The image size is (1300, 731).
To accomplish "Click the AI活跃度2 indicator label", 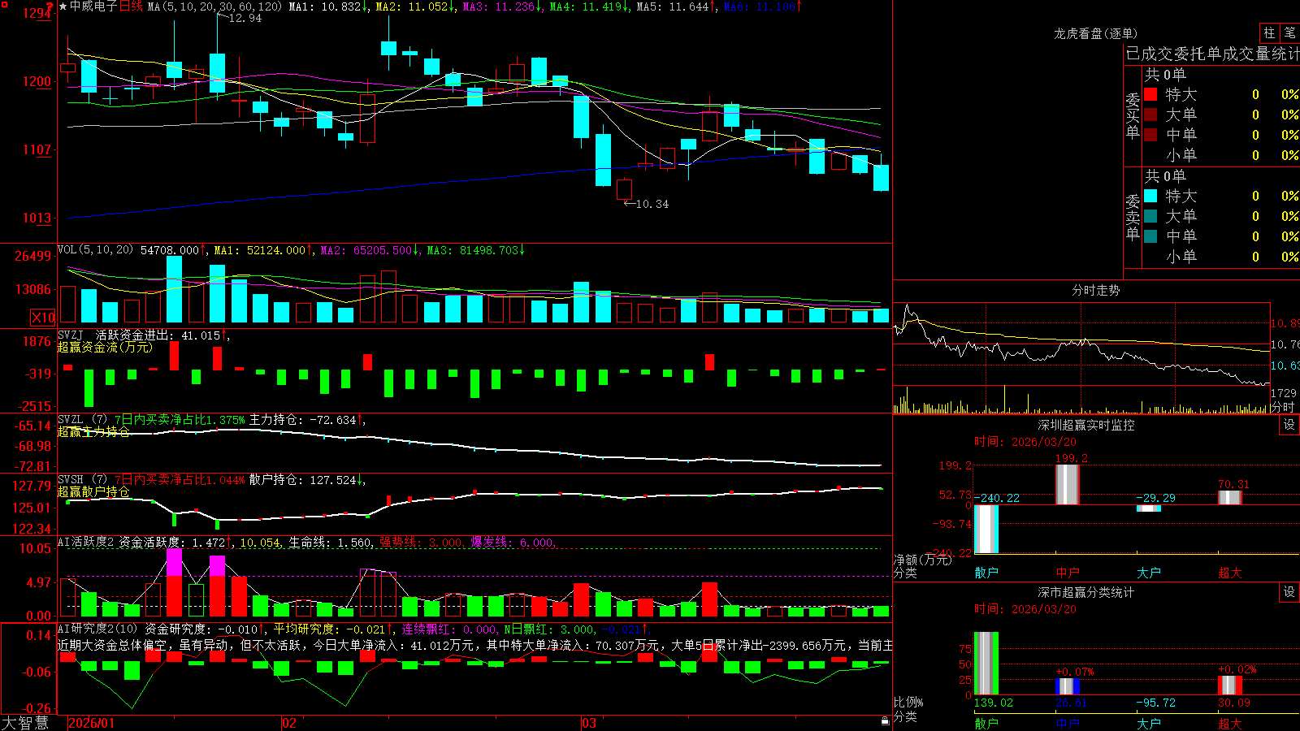I will (x=86, y=542).
